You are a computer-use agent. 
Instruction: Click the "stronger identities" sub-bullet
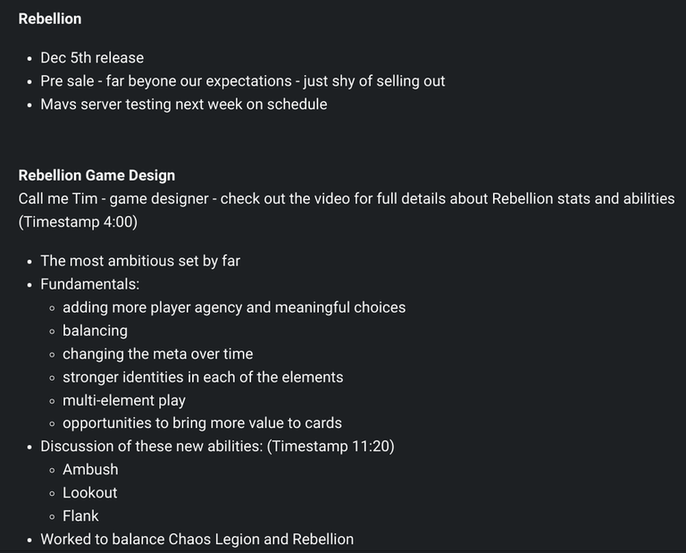point(203,377)
